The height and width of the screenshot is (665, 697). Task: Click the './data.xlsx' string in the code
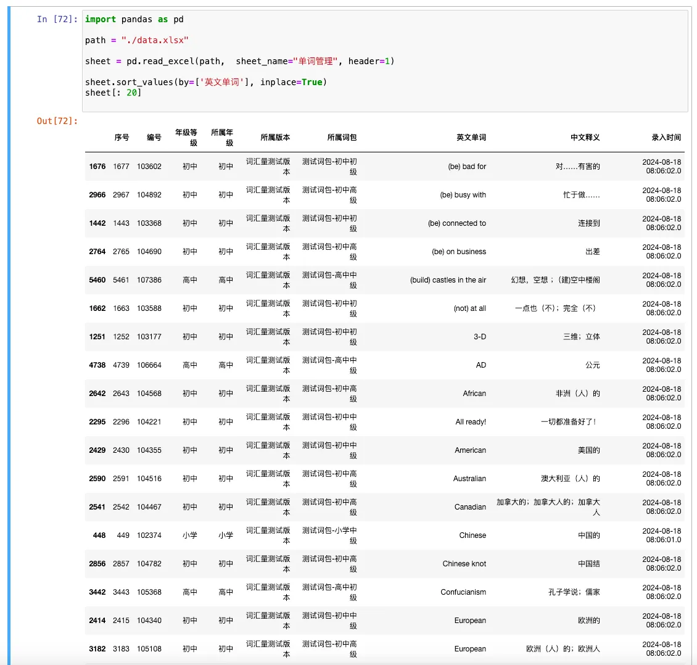coord(155,40)
